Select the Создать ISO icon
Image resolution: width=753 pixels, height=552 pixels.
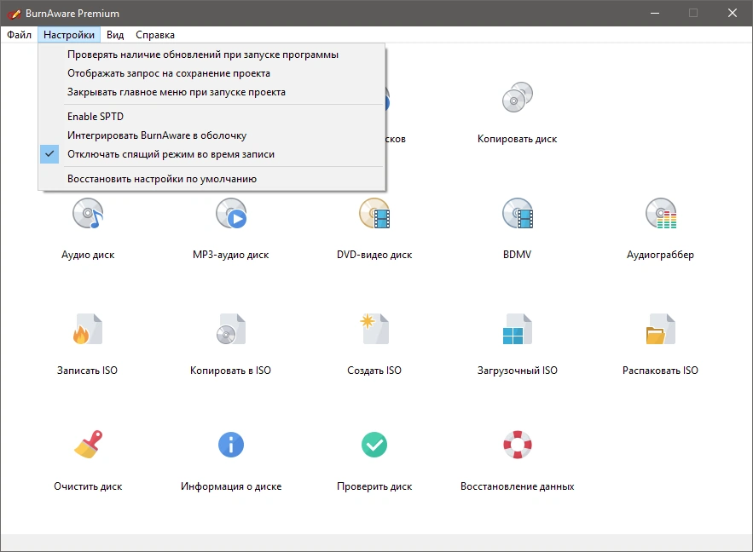click(374, 329)
